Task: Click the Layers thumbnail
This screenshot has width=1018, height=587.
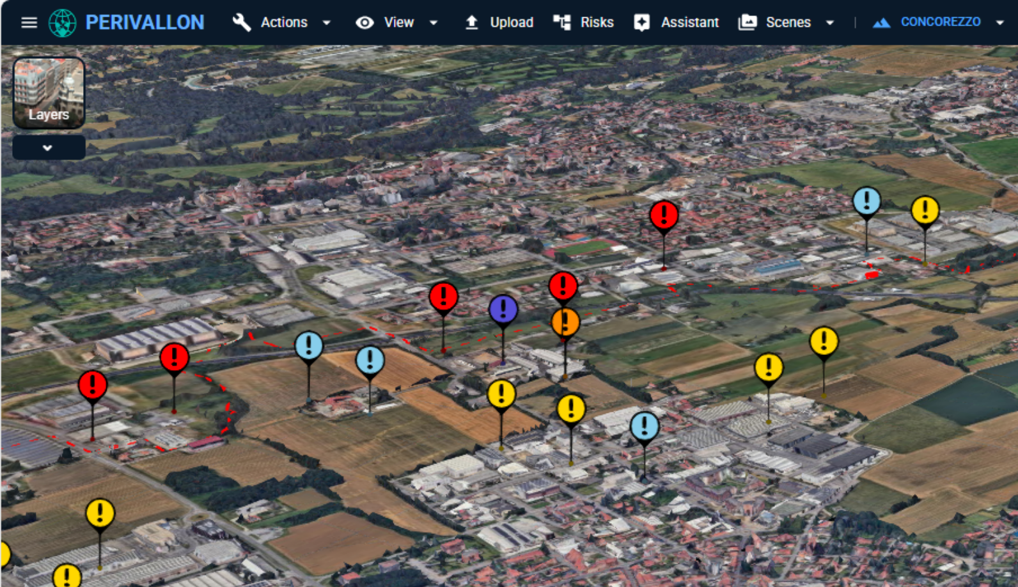Action: coord(49,93)
